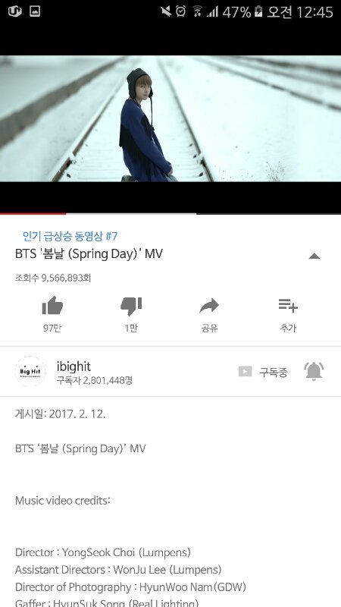Screen dimensions: 341x607
Task: Tap the battery icon in status bar
Action: (x=258, y=12)
